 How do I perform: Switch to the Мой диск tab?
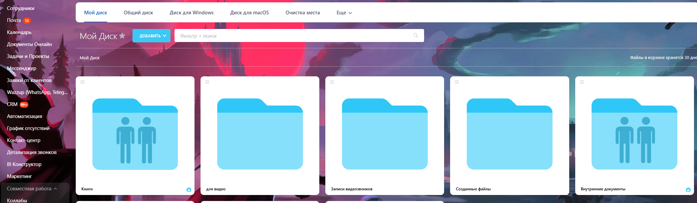pos(95,13)
